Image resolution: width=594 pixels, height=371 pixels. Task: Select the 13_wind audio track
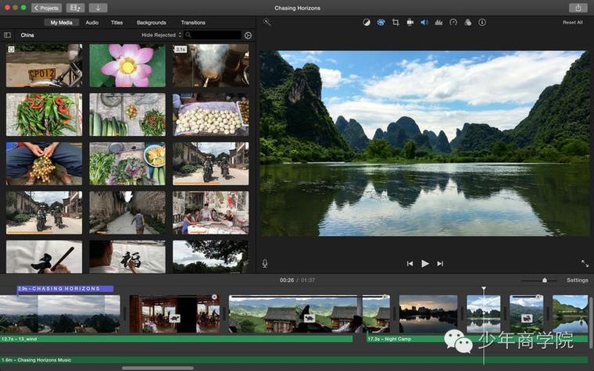176,339
